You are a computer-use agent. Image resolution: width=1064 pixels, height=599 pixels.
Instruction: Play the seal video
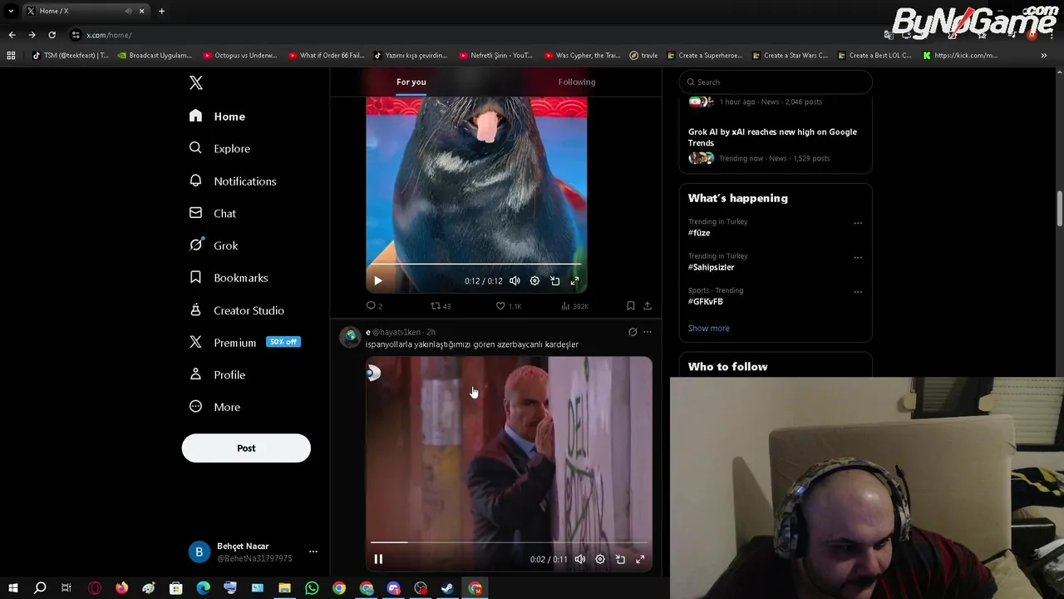pos(378,281)
